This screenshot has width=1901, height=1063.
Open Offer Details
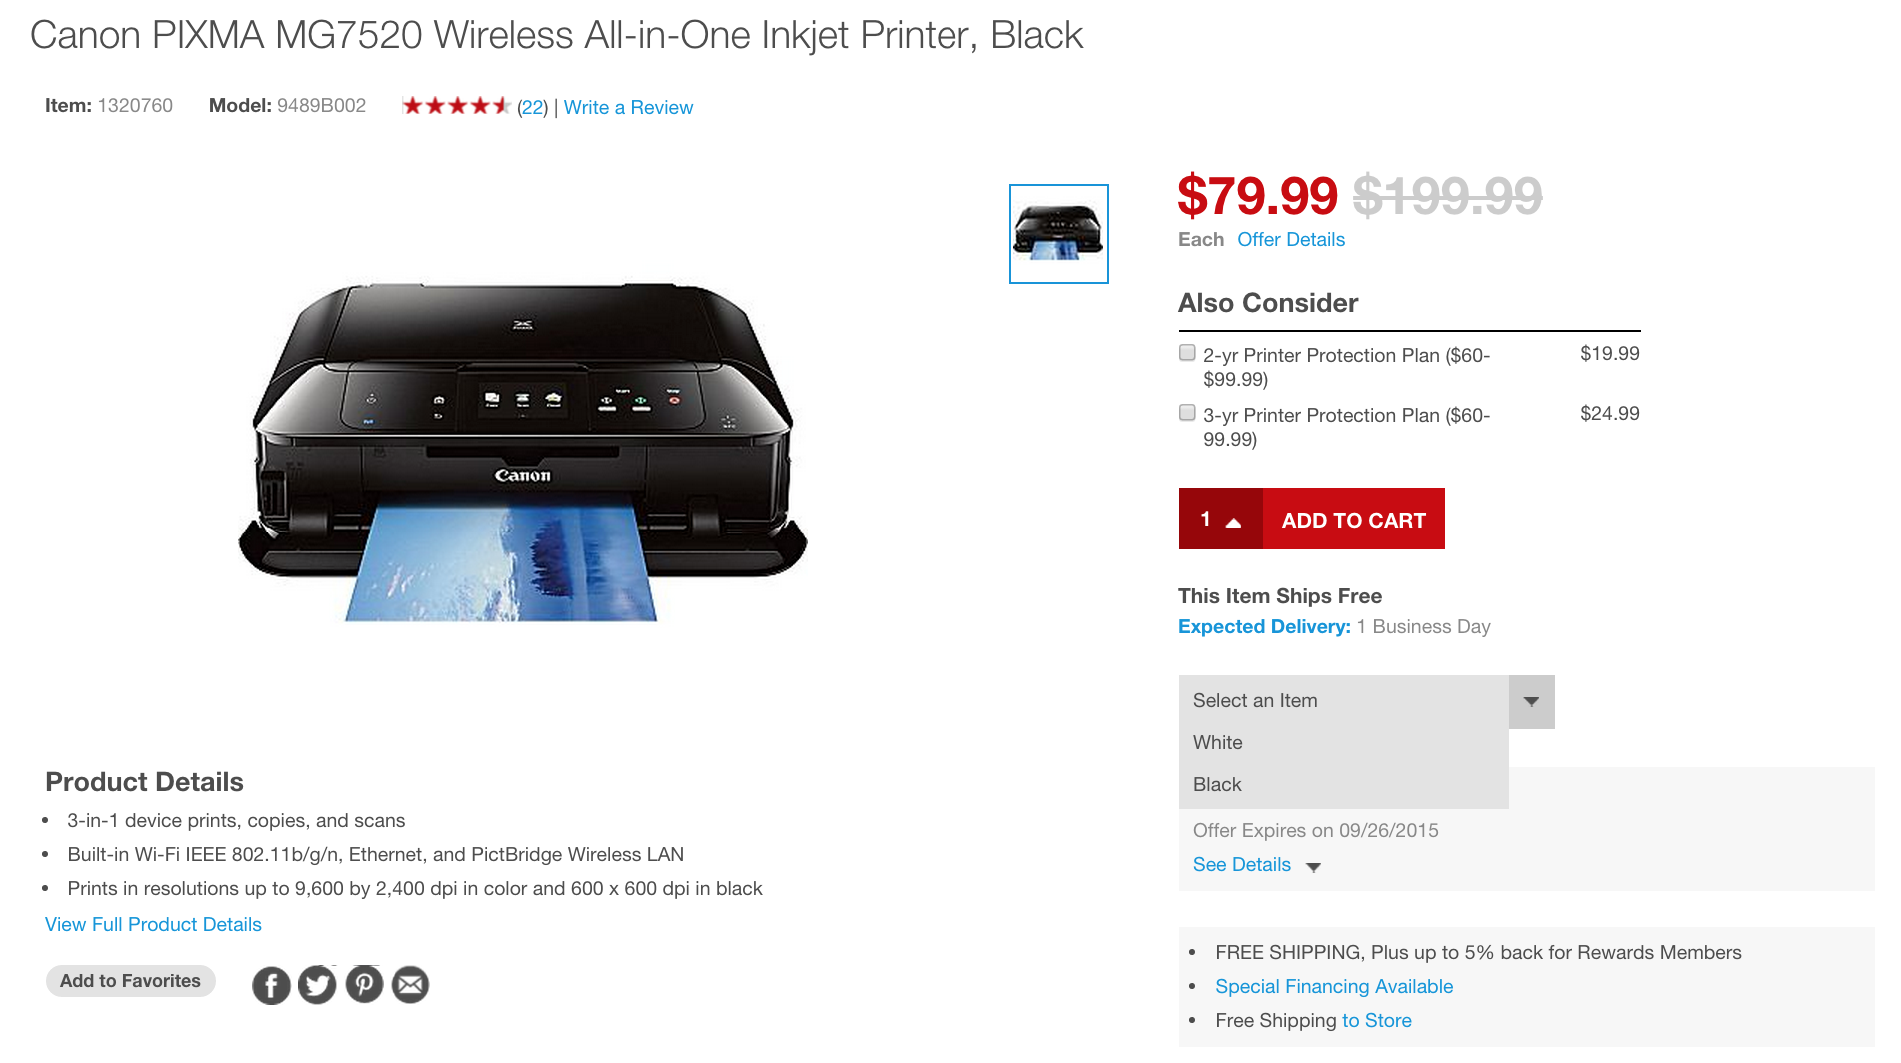pyautogui.click(x=1290, y=239)
